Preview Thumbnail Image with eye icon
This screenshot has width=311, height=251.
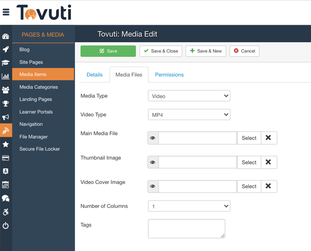[153, 162]
